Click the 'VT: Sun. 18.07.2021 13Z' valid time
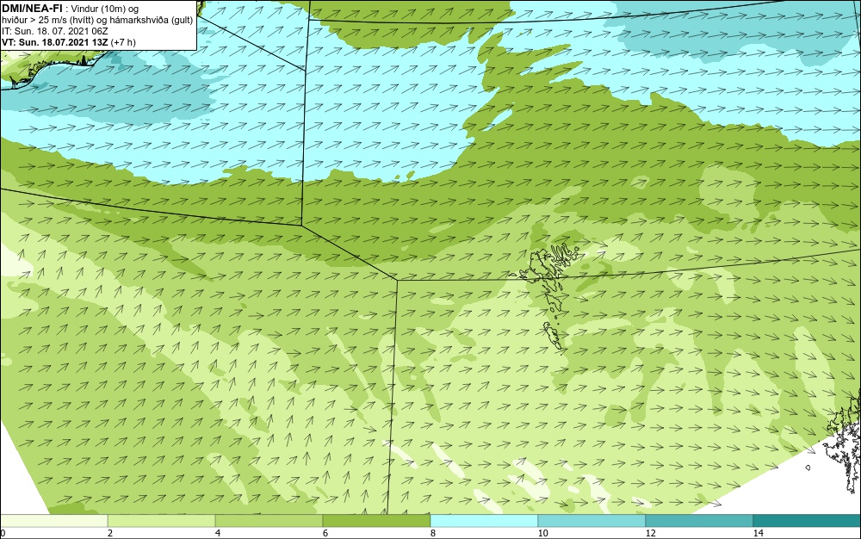The image size is (861, 539). pos(55,42)
